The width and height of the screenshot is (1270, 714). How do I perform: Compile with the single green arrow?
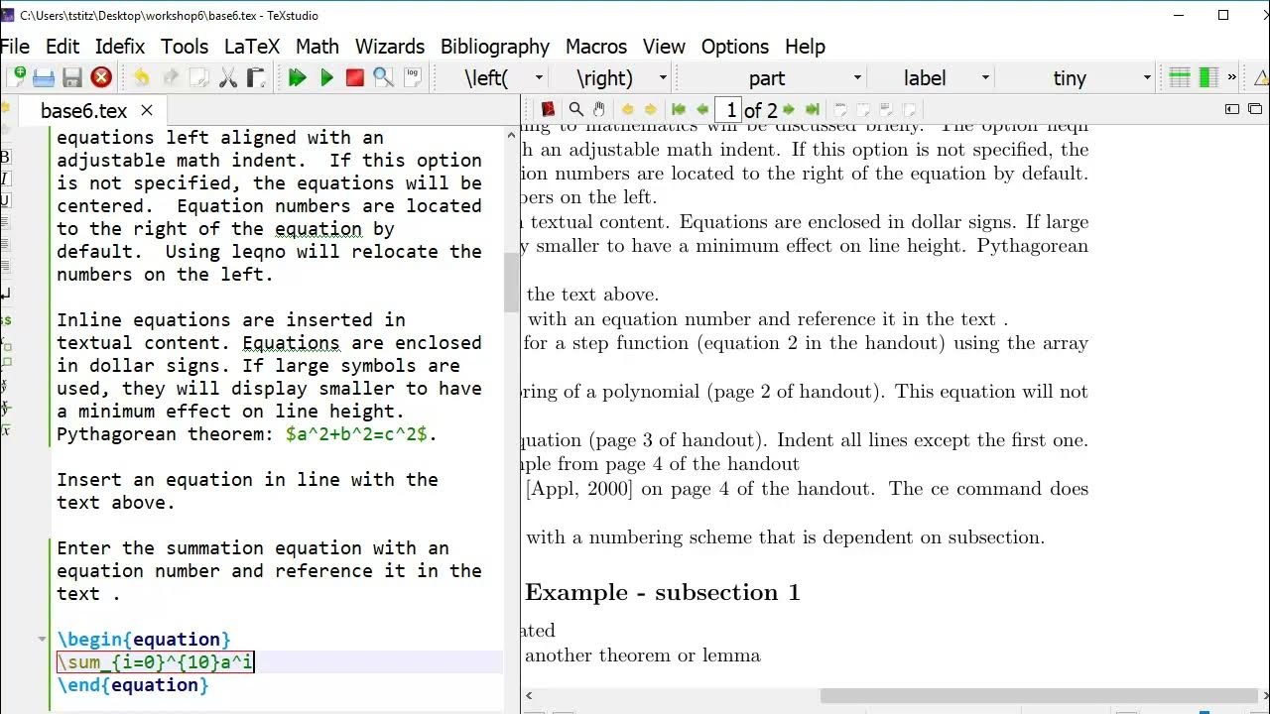click(326, 77)
